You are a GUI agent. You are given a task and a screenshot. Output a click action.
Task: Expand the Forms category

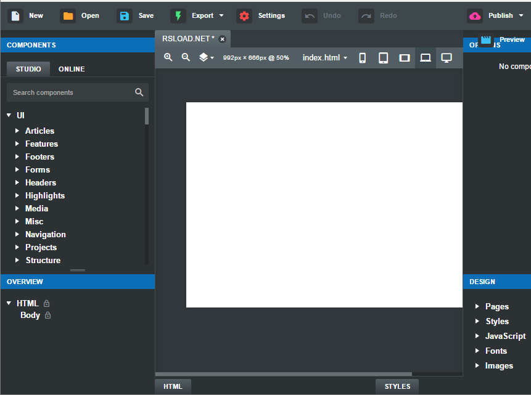[17, 169]
